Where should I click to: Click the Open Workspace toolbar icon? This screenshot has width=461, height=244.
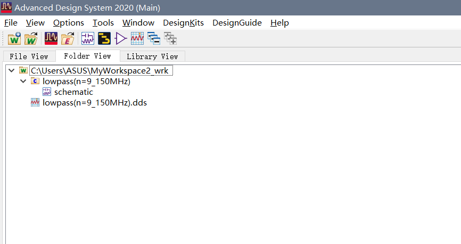click(31, 38)
